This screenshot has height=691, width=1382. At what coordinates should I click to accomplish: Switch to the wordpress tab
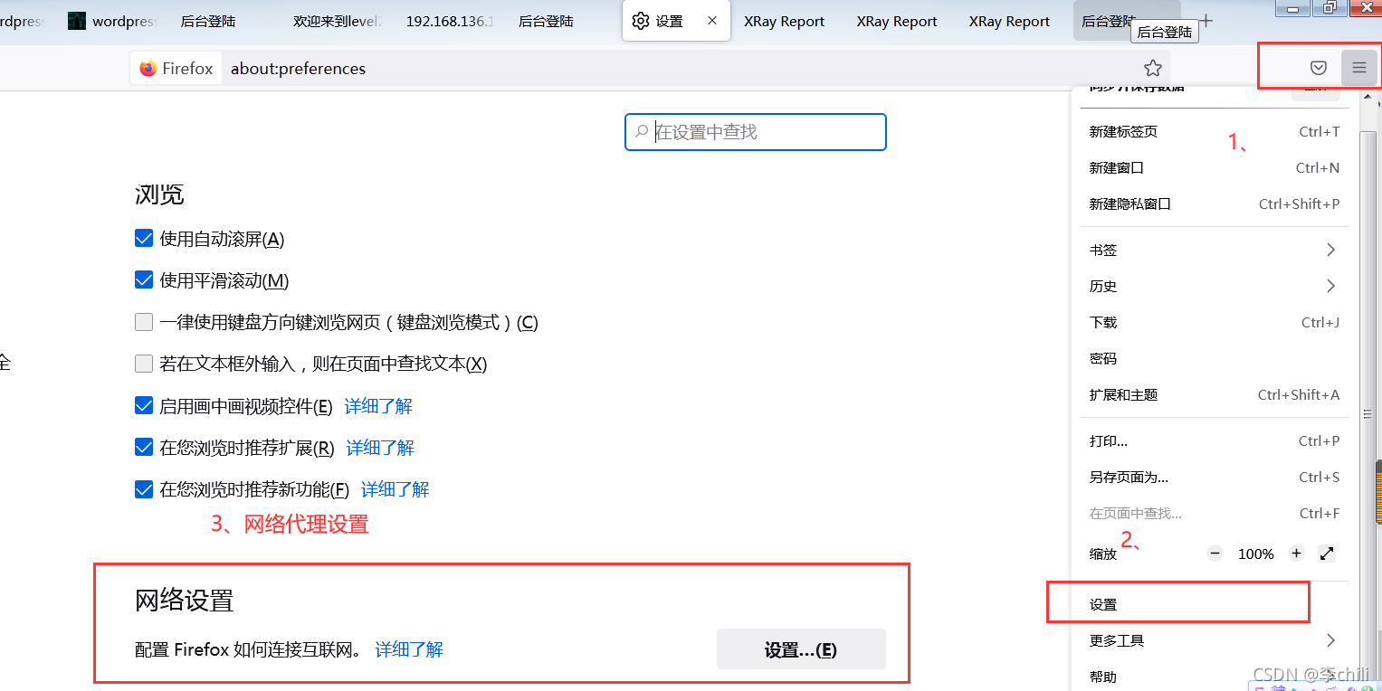point(112,21)
